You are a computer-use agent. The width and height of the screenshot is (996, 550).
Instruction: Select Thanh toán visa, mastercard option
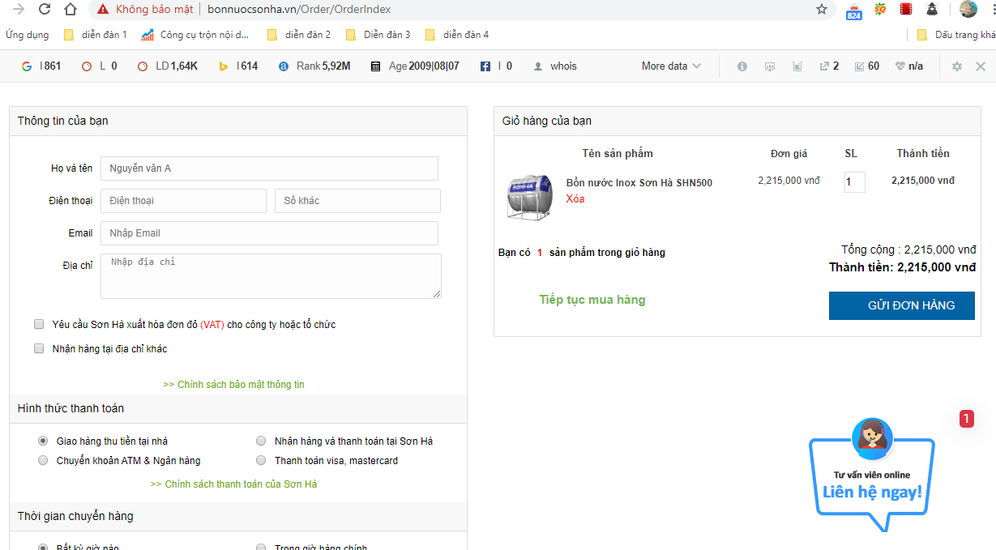pyautogui.click(x=261, y=460)
